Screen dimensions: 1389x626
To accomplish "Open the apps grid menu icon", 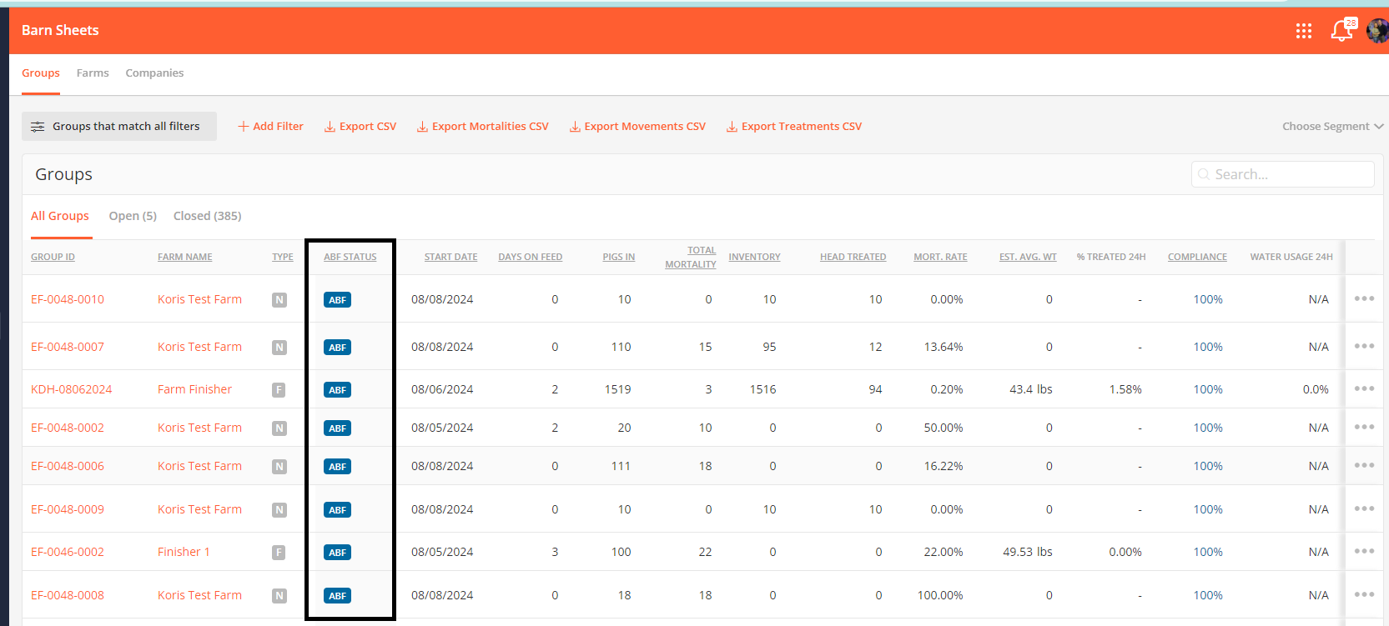I will pos(1303,31).
